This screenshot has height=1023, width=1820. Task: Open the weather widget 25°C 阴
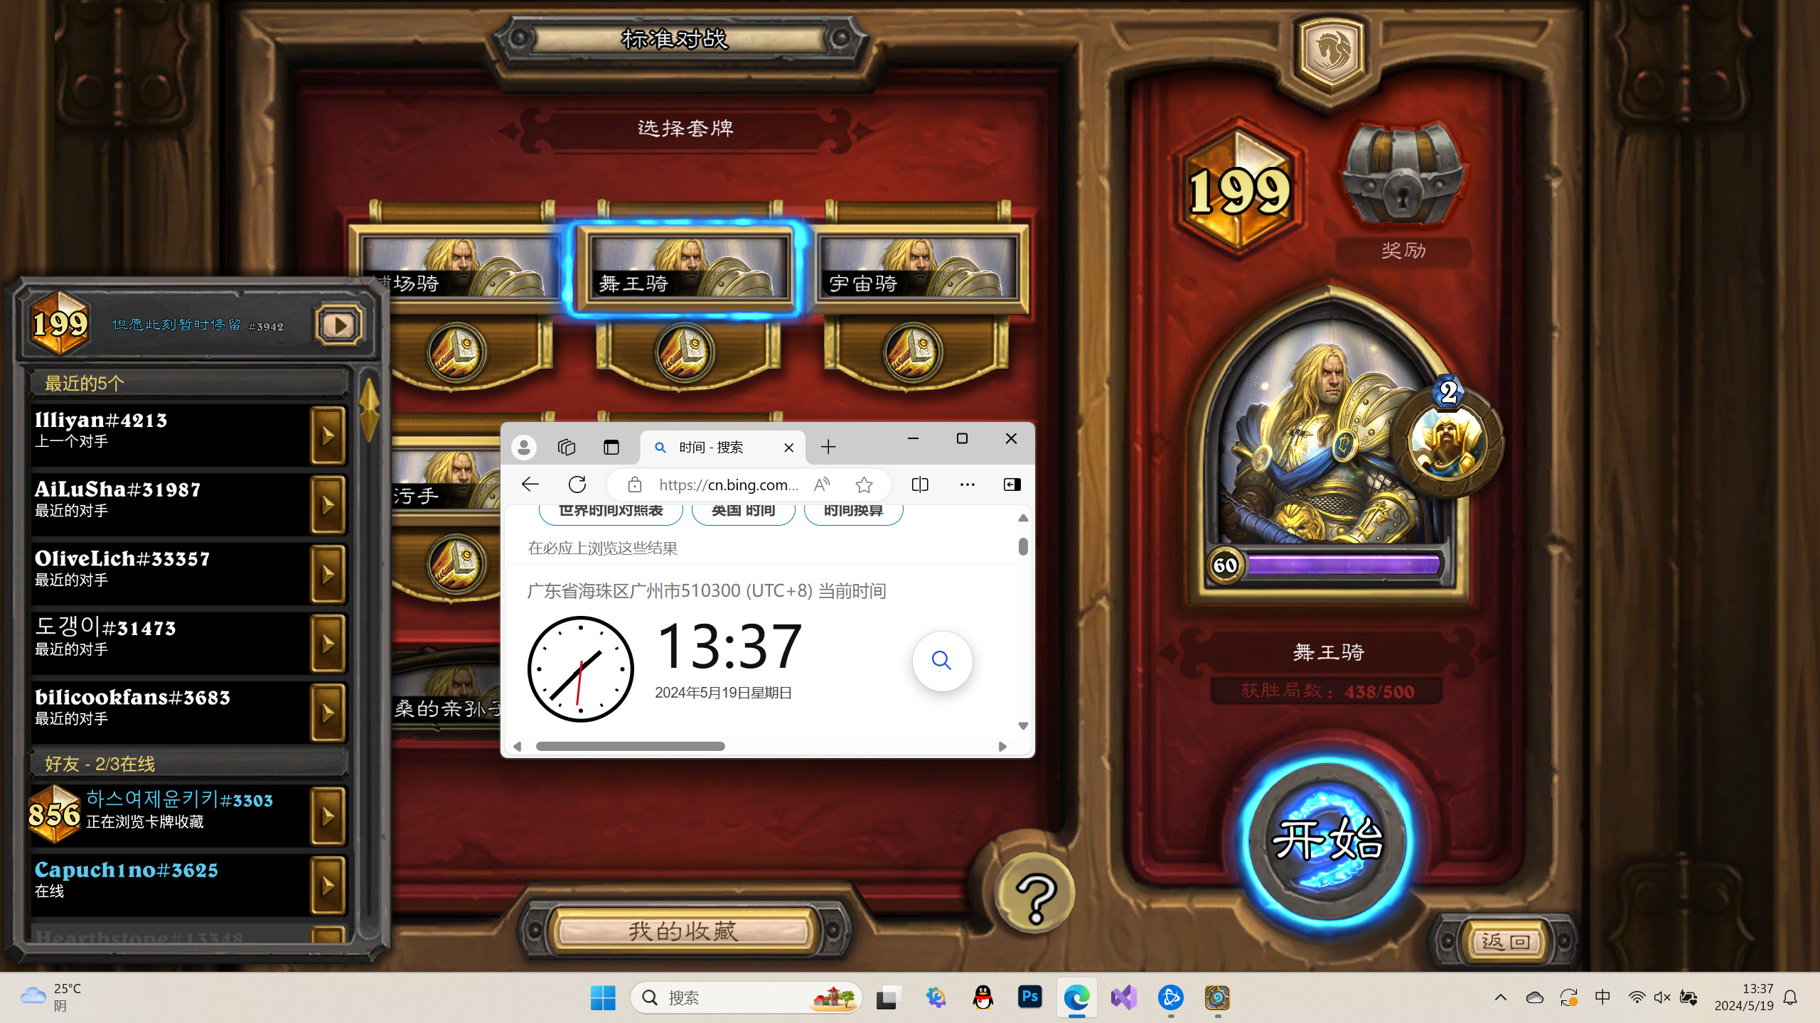(x=51, y=997)
